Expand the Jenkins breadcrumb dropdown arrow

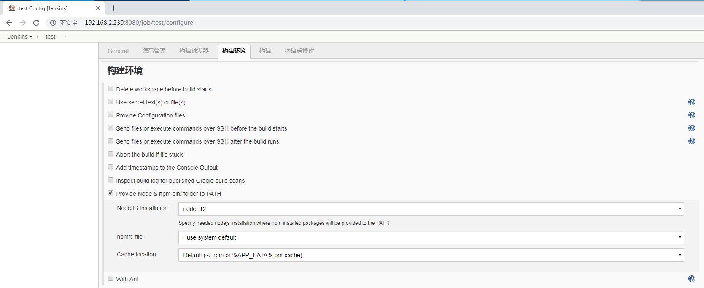pyautogui.click(x=31, y=37)
